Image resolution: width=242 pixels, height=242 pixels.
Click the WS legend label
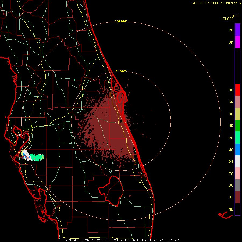click(231, 150)
